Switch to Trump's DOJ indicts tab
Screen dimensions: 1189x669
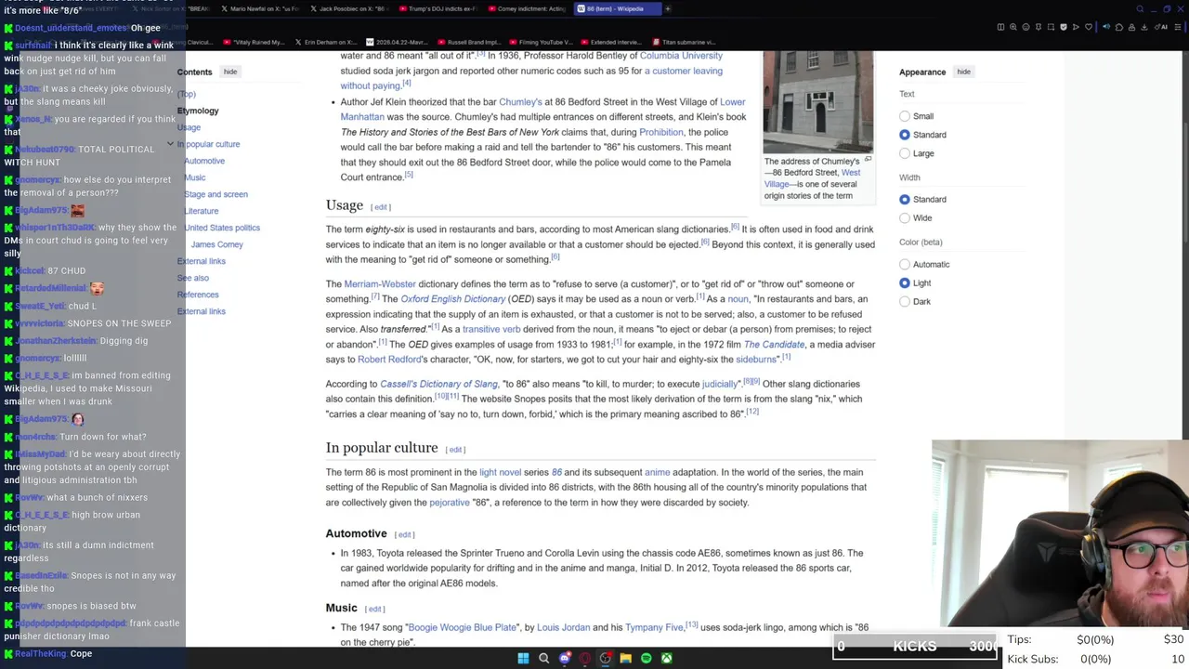pyautogui.click(x=438, y=8)
